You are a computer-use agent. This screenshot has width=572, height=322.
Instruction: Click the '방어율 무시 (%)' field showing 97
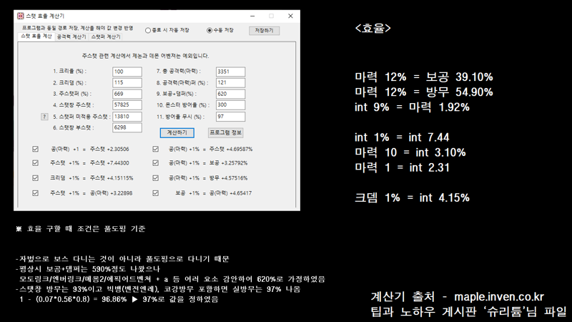coord(230,117)
